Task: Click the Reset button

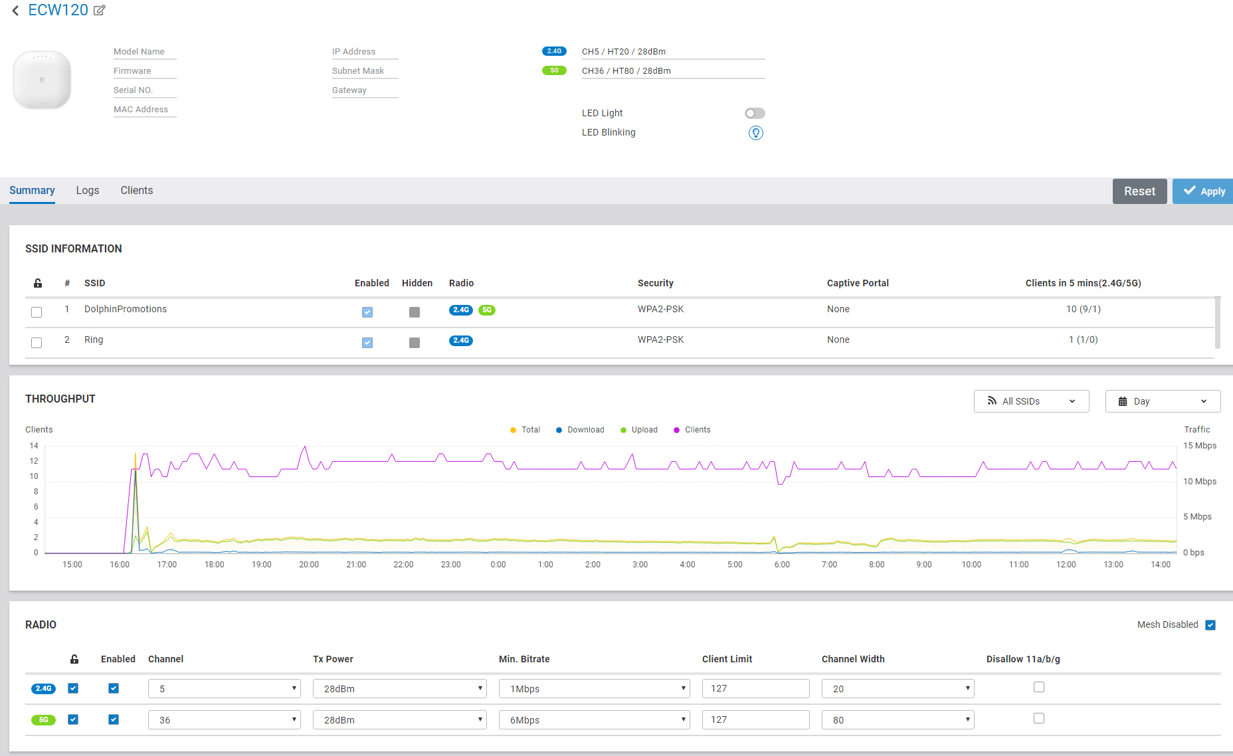Action: [1139, 191]
